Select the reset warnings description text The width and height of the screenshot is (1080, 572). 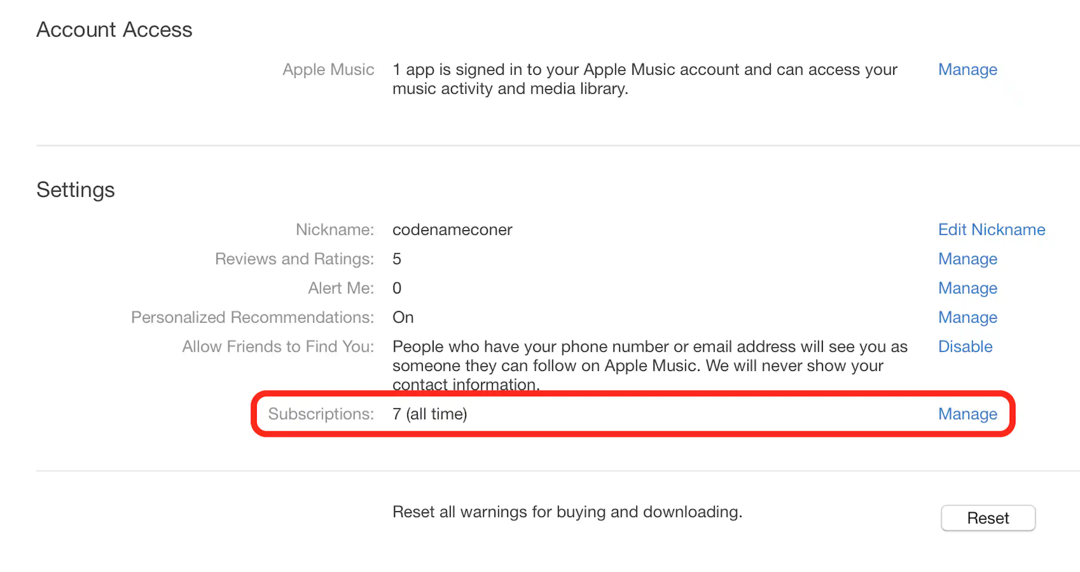coord(568,512)
